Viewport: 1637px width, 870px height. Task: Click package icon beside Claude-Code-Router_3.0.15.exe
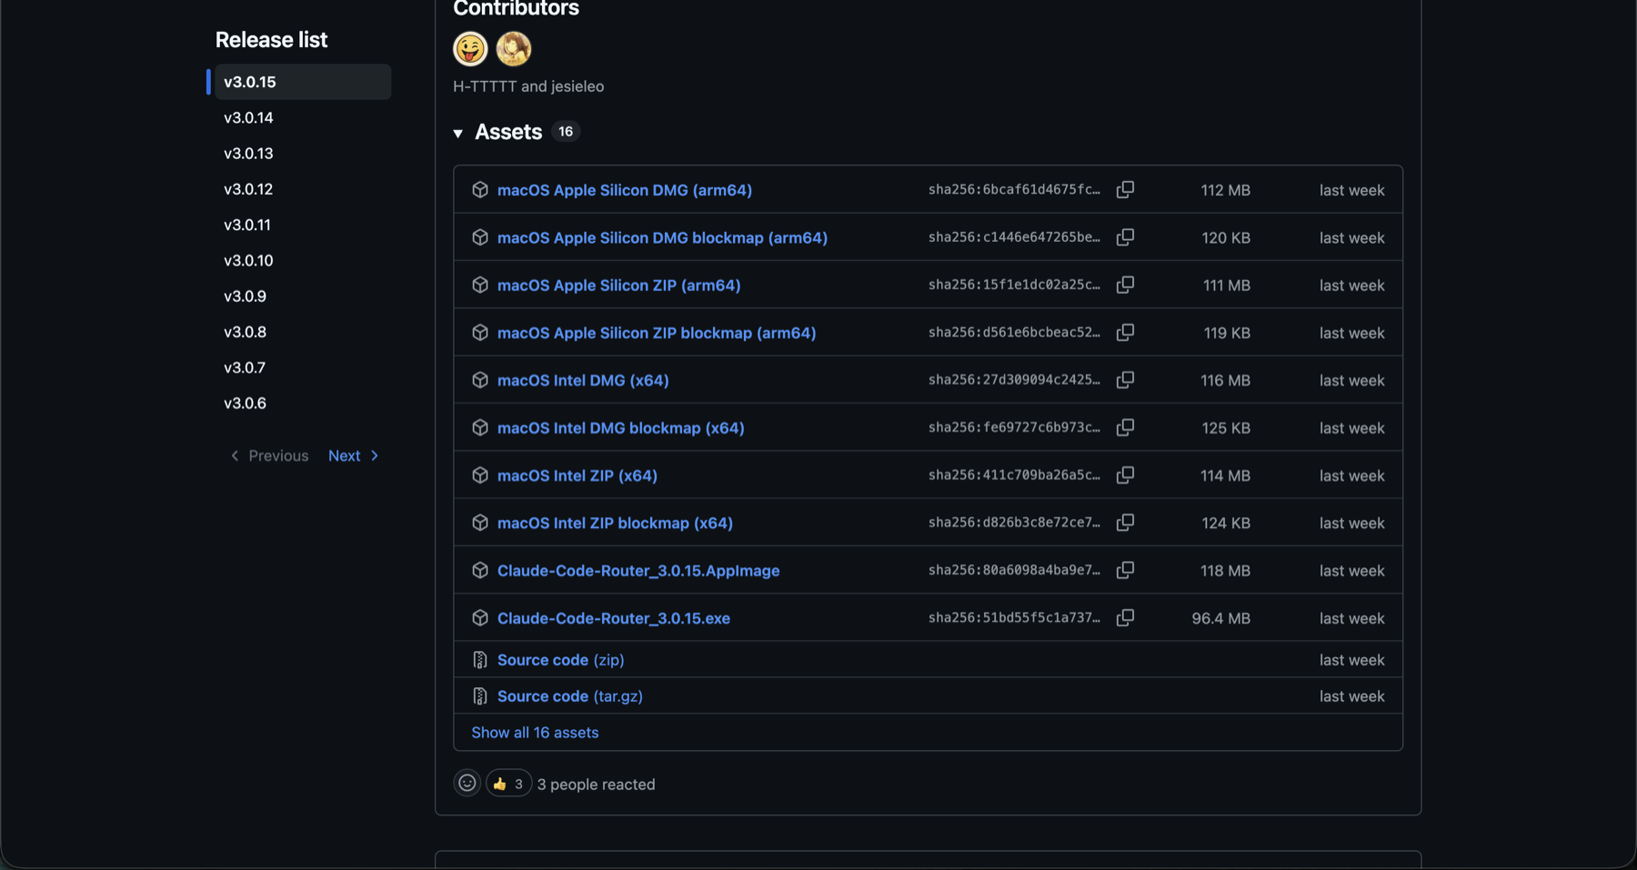[480, 617]
